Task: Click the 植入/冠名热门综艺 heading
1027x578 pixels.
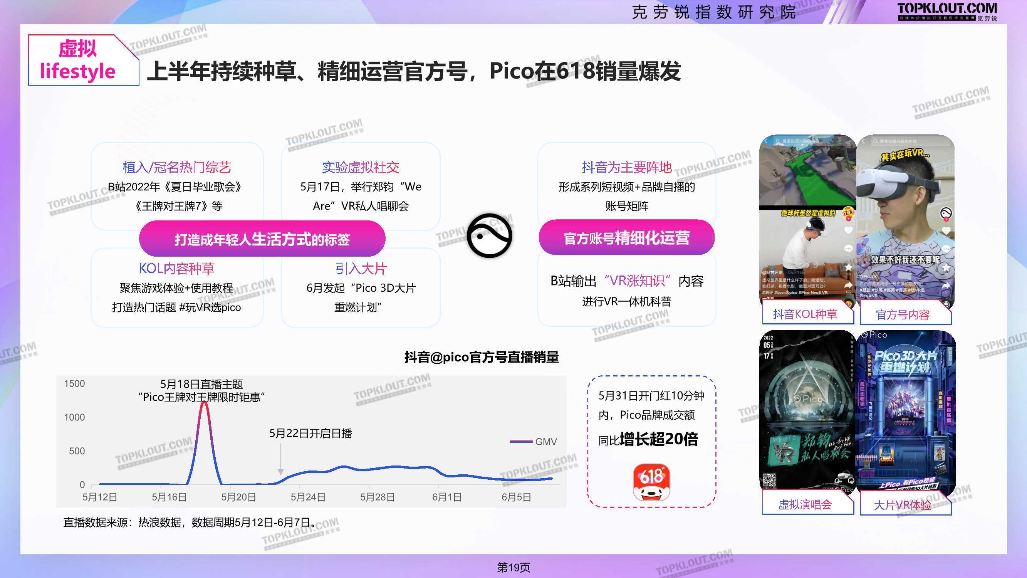Action: (x=176, y=167)
